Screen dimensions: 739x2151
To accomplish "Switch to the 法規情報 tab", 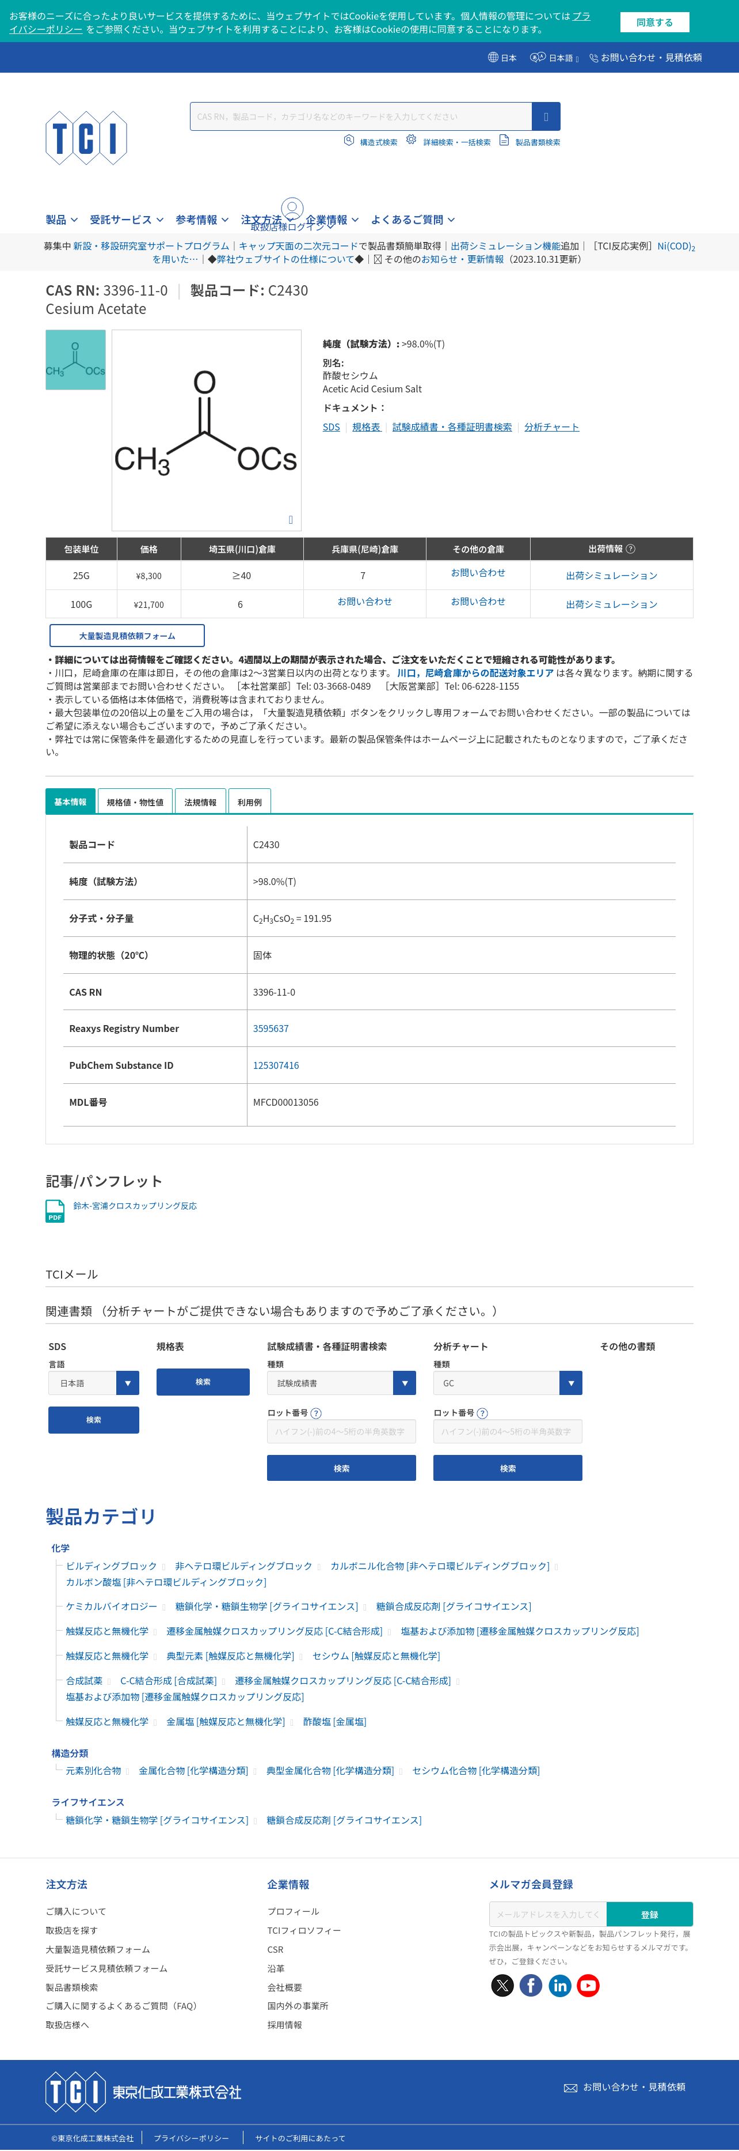I will click(200, 802).
